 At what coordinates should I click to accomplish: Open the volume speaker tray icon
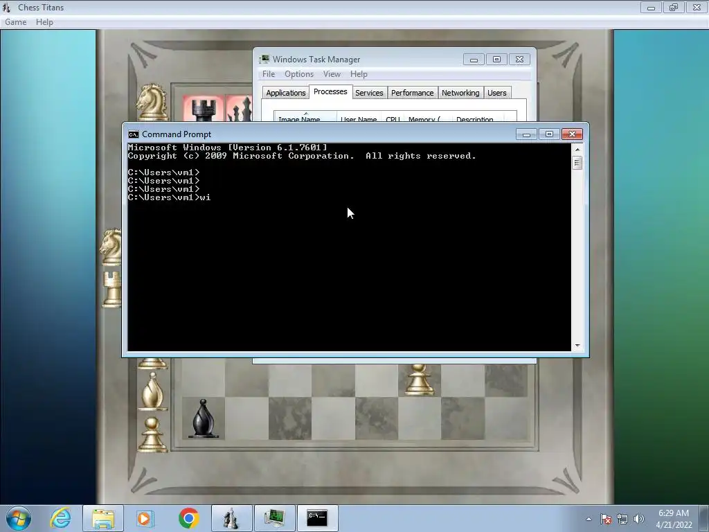click(639, 519)
